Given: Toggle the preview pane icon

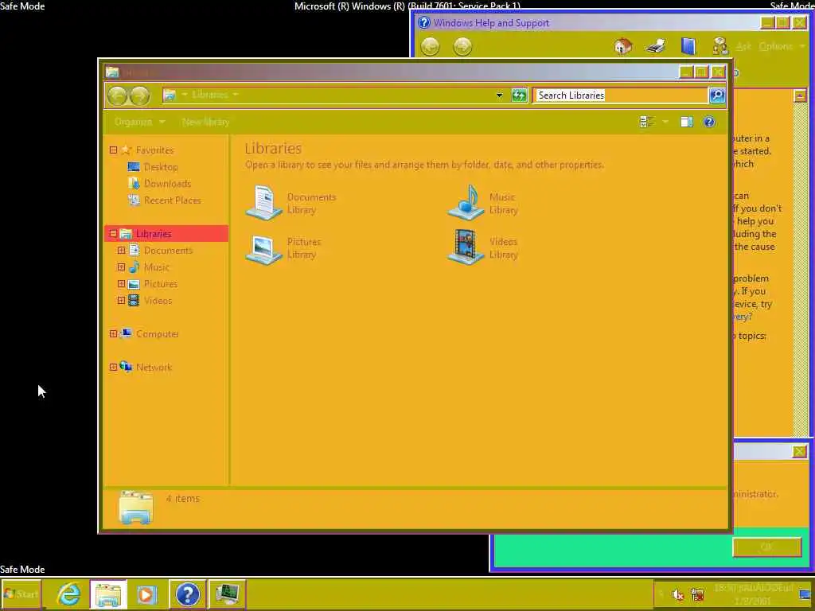Looking at the screenshot, I should tap(687, 122).
